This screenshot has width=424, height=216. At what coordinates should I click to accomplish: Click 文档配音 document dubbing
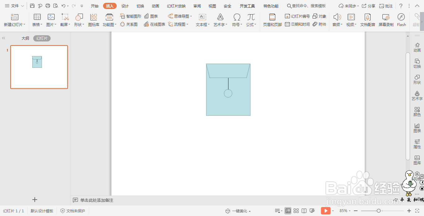click(368, 20)
